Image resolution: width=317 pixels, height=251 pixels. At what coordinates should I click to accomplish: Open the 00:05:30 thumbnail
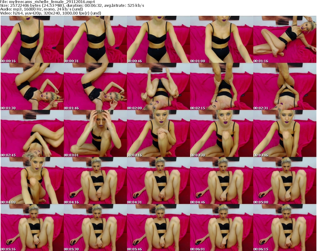95,227
